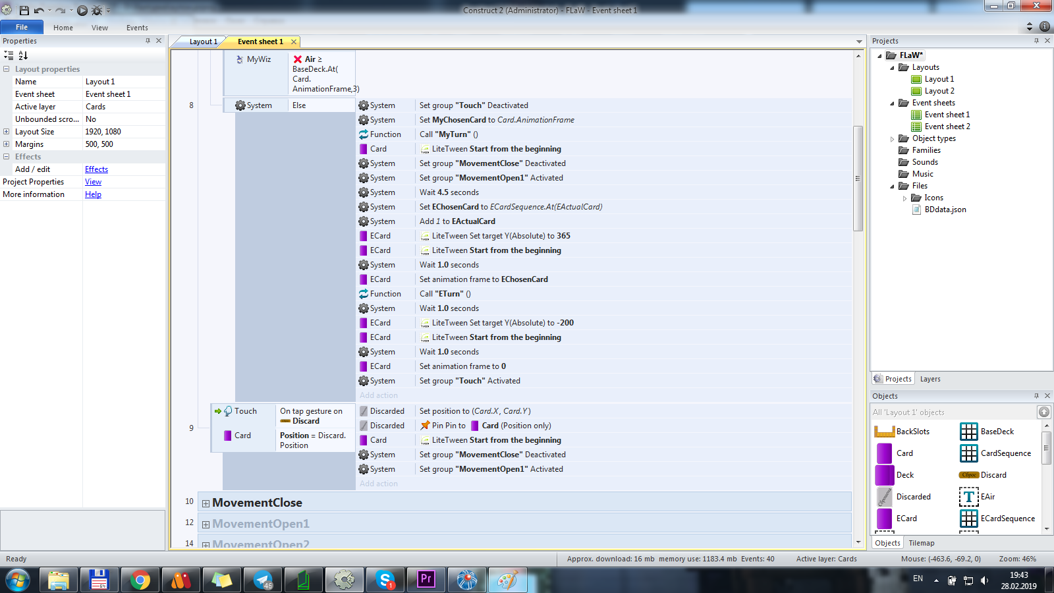Image resolution: width=1054 pixels, height=593 pixels.
Task: Toggle the Properties panel auto-hide pin
Action: (148, 41)
